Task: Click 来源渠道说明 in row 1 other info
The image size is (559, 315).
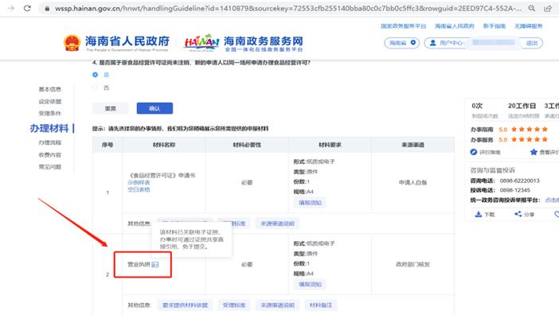Action: [277, 224]
